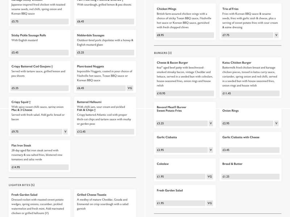Select the Grilled Cheese Toastie title
Screen dimensions: 290x217
point(92,195)
